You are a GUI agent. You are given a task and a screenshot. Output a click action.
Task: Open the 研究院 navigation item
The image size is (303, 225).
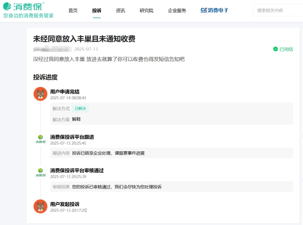pos(146,10)
